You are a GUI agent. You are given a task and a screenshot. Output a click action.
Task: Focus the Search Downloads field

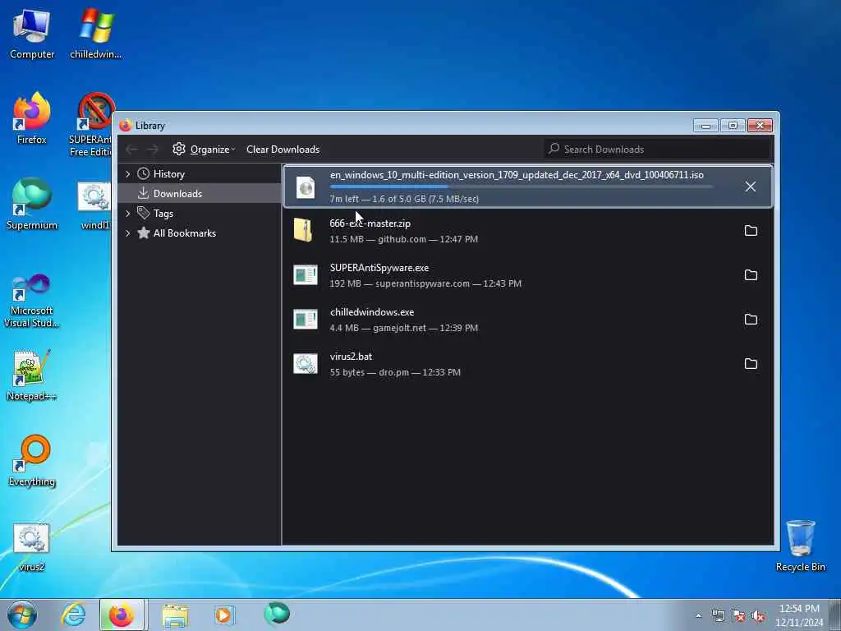pyautogui.click(x=659, y=150)
